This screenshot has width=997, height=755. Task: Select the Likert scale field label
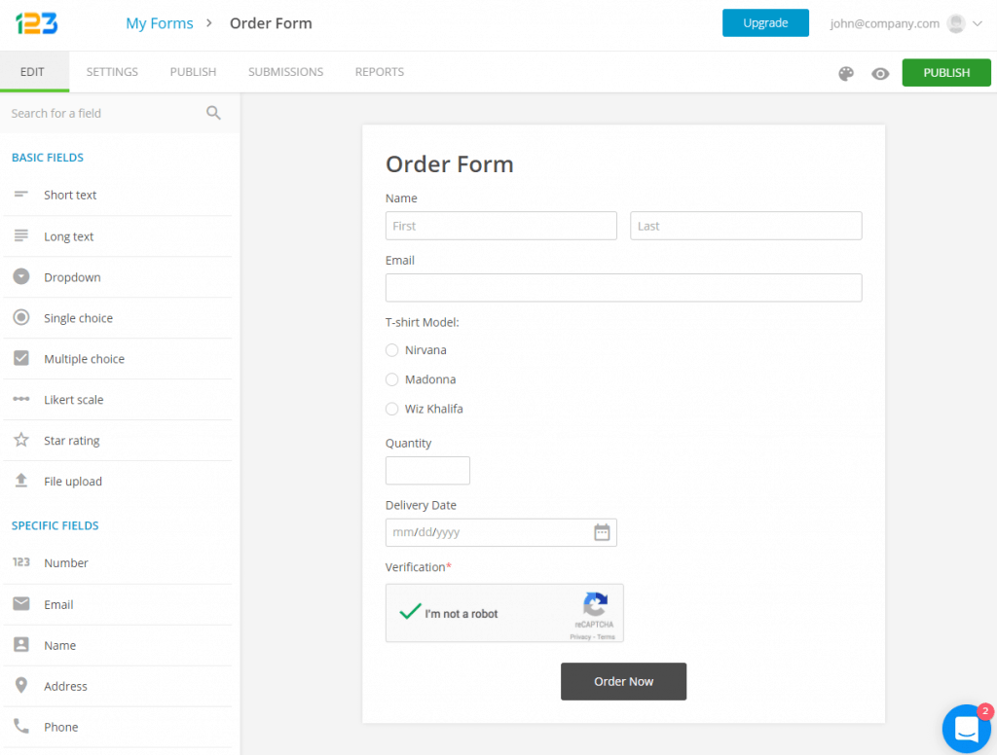pos(73,400)
